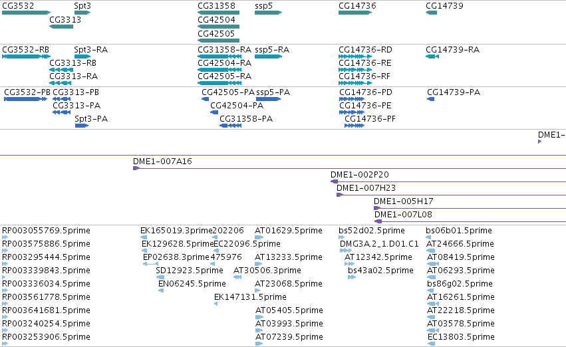
Task: Click the CG14736-PE protein label
Action: pyautogui.click(x=365, y=106)
